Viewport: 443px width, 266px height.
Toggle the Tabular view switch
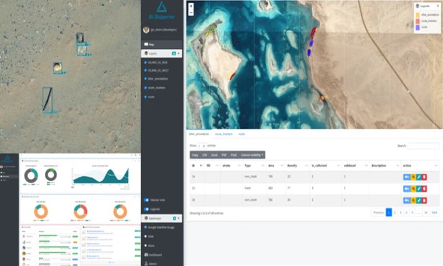147,199
